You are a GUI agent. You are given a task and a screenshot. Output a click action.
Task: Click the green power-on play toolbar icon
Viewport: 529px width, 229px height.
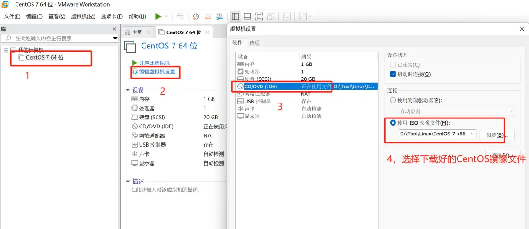(158, 16)
